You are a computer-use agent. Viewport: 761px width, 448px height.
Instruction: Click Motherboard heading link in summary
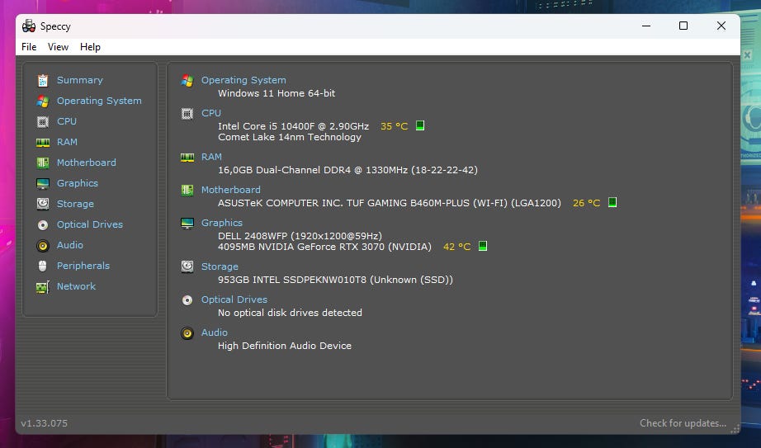[231, 190]
